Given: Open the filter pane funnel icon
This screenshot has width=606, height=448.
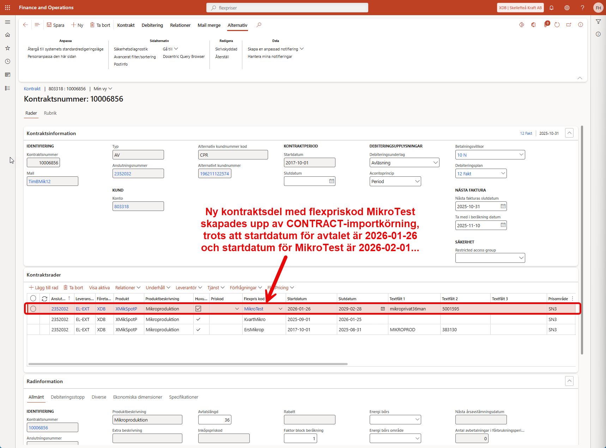Looking at the screenshot, I should point(598,22).
